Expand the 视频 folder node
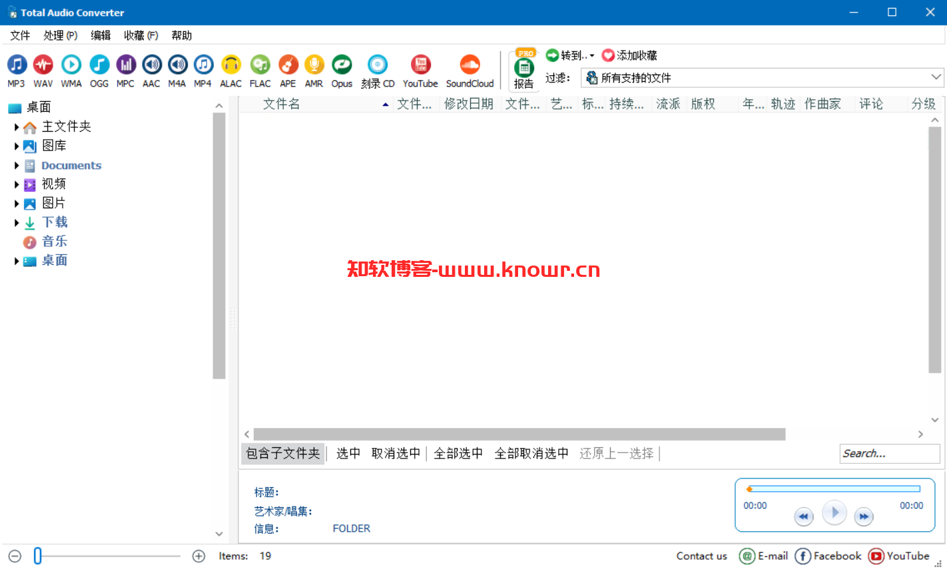The width and height of the screenshot is (947, 571). pos(17,184)
